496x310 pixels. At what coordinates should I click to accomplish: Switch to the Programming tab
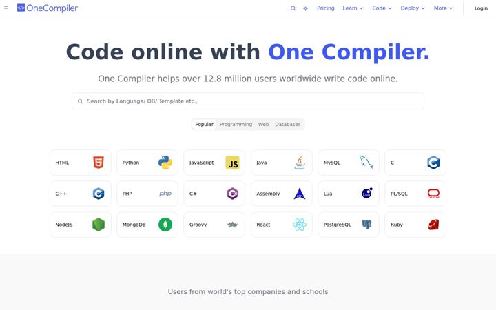(x=236, y=124)
